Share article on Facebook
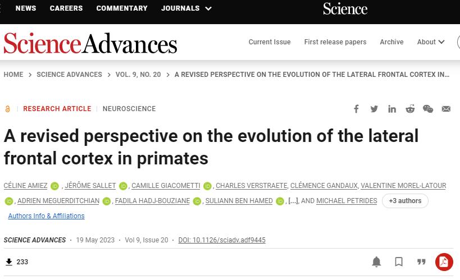 click(x=356, y=109)
